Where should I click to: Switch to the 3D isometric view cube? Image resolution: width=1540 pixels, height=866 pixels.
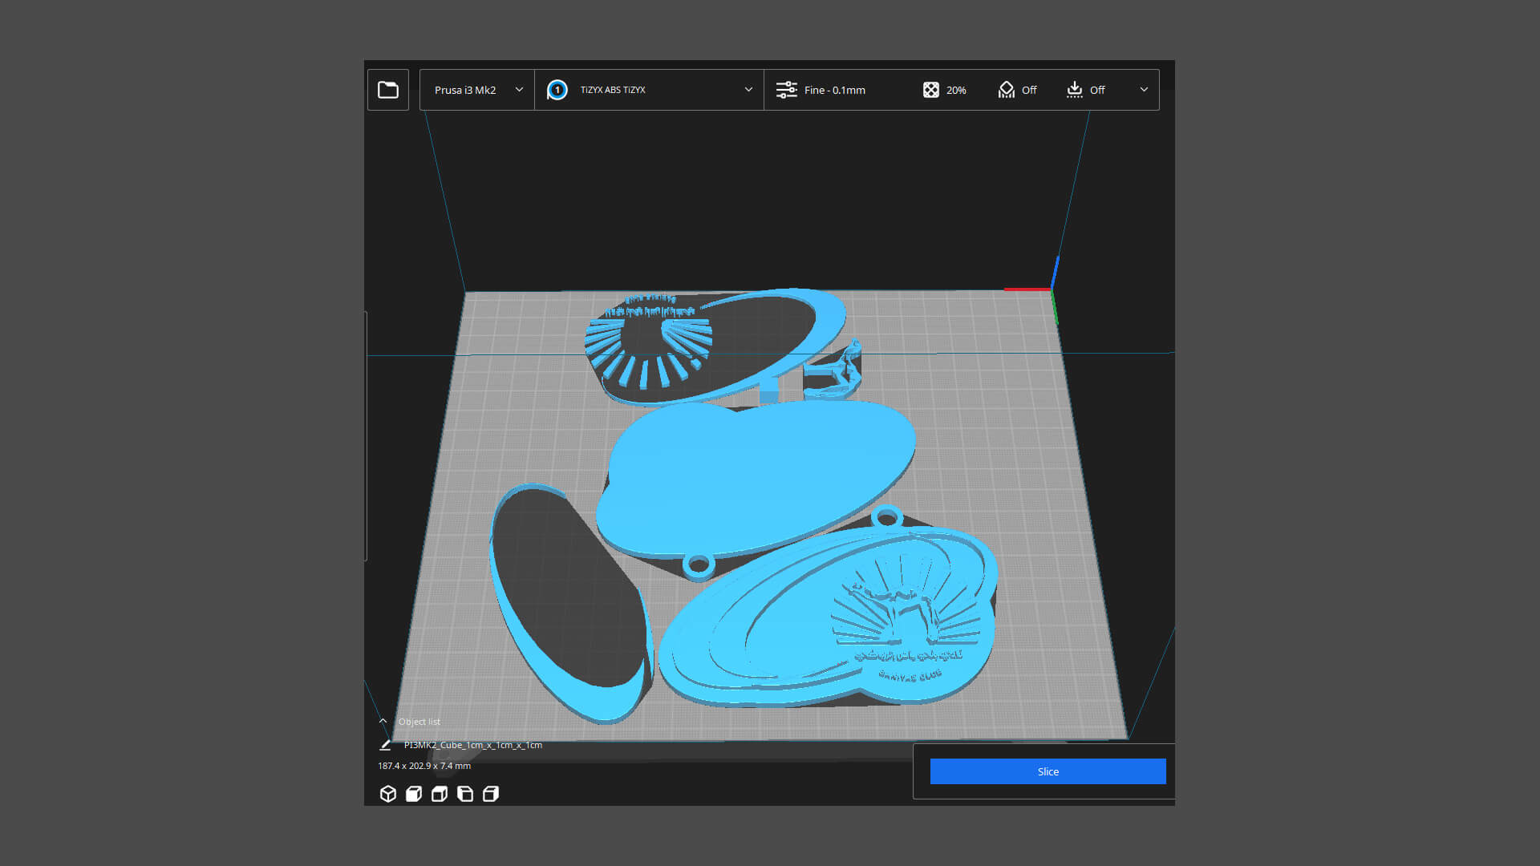388,794
